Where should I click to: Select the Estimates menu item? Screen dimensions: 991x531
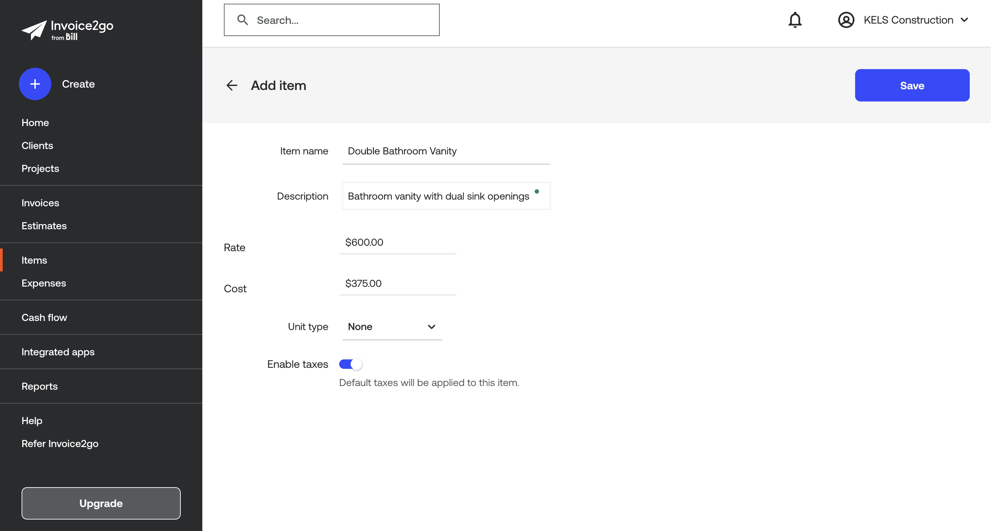pyautogui.click(x=44, y=225)
